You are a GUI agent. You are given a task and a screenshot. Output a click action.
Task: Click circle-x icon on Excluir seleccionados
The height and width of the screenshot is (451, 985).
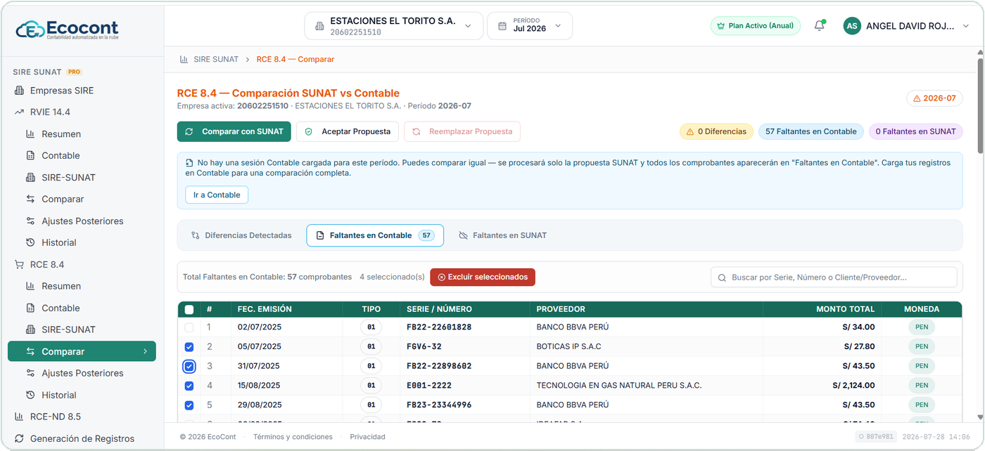pyautogui.click(x=441, y=277)
